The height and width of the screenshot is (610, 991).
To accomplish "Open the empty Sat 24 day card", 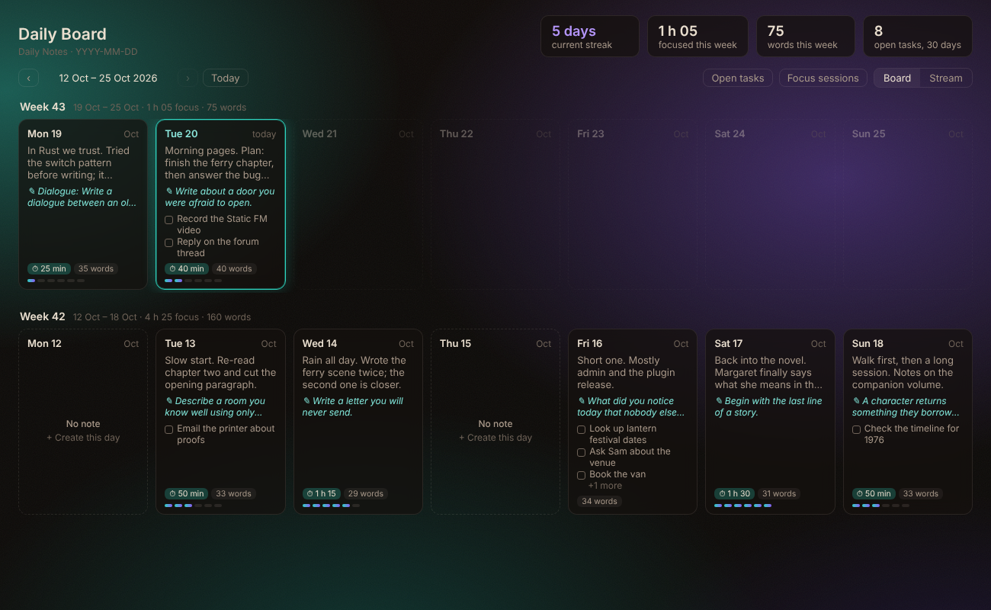I will (770, 204).
